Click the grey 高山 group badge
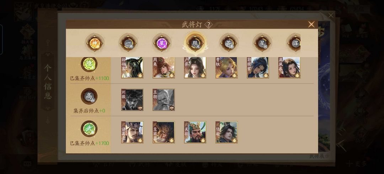The width and height of the screenshot is (384, 174). (x=89, y=96)
